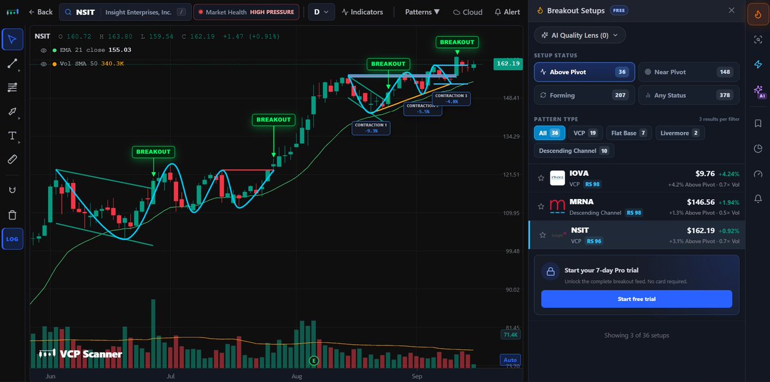The width and height of the screenshot is (770, 382).
Task: Open the Patterns dropdown menu
Action: coord(423,12)
